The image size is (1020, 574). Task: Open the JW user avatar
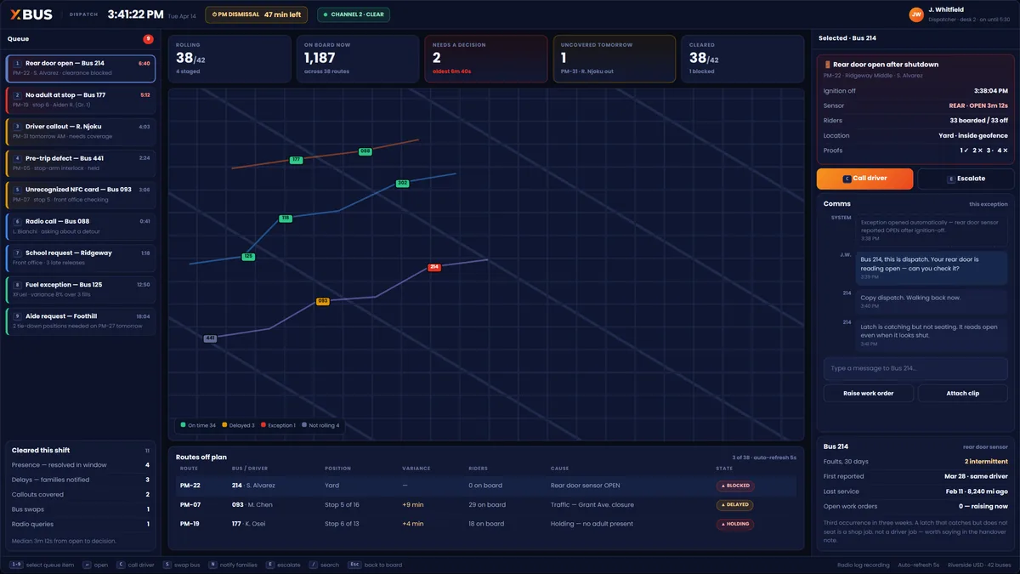click(916, 14)
